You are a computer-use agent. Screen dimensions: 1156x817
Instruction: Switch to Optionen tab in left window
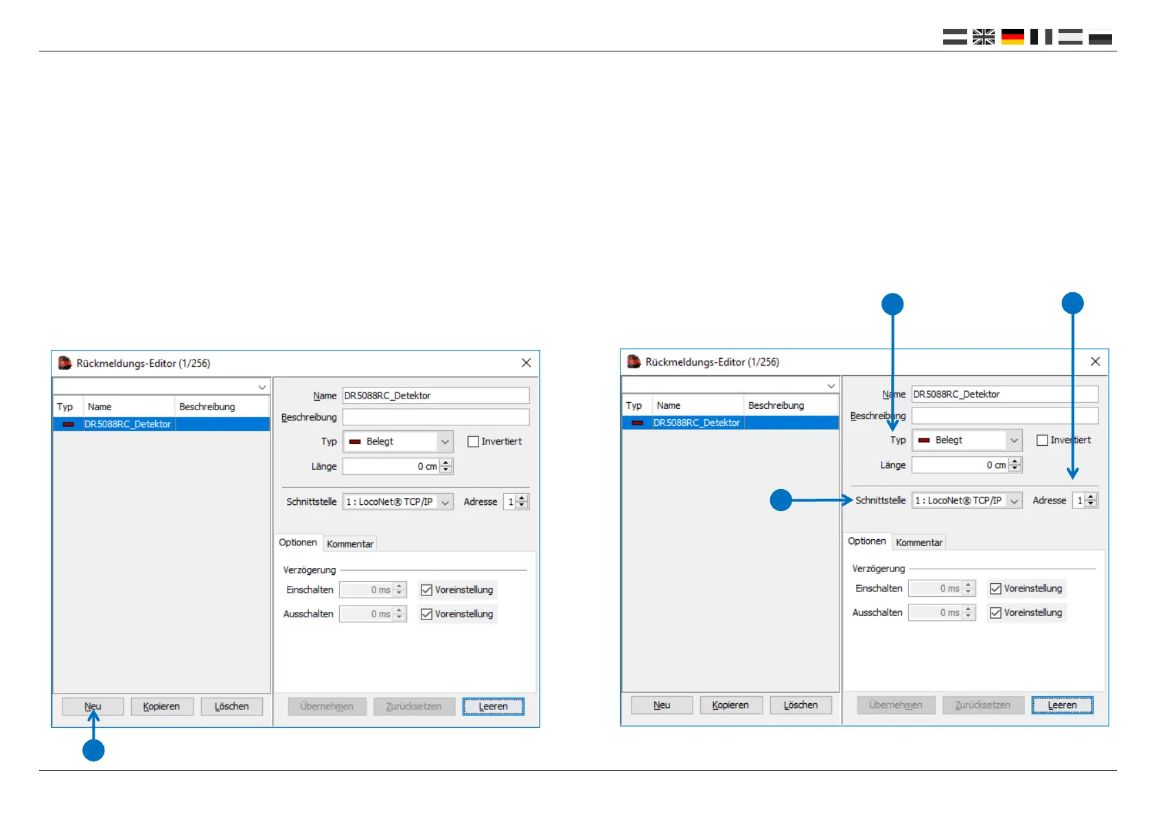tap(298, 543)
